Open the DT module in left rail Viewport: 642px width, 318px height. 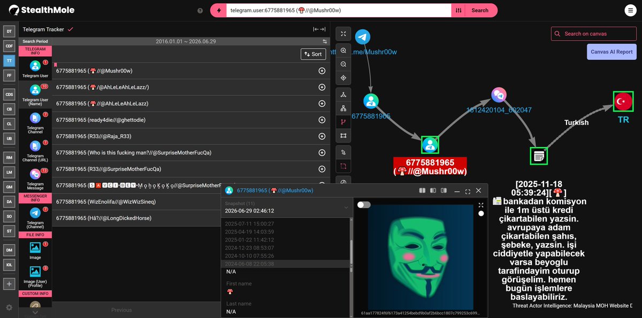click(x=9, y=32)
